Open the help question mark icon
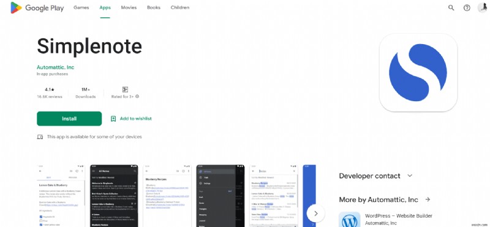This screenshot has height=227, width=490. pyautogui.click(x=467, y=8)
